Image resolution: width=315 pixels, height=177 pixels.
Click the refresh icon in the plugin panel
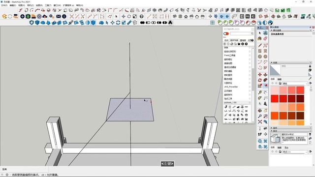click(232, 44)
